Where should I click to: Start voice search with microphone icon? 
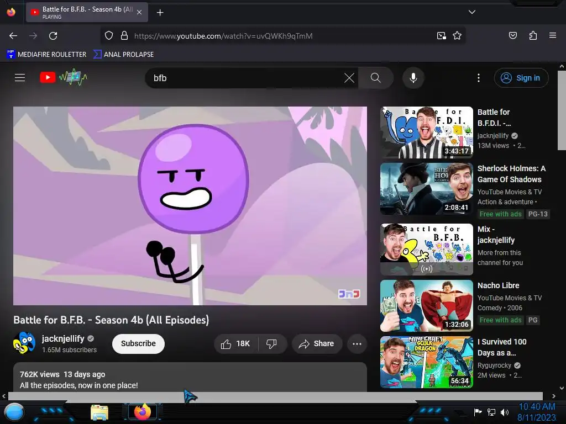[413, 78]
